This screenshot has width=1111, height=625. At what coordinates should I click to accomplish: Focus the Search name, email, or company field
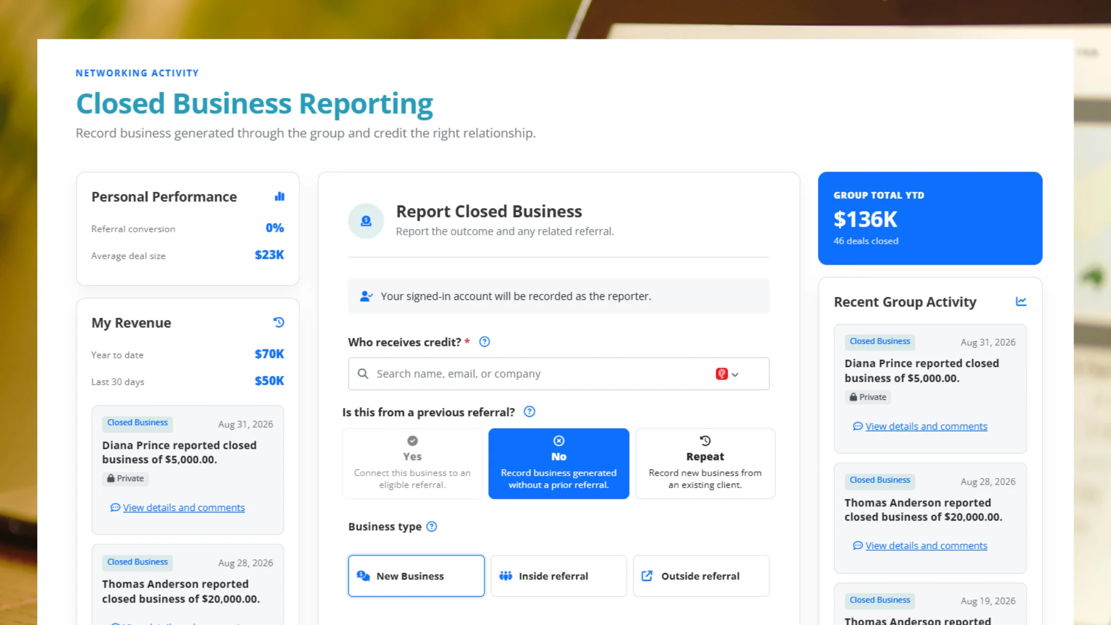tap(559, 374)
